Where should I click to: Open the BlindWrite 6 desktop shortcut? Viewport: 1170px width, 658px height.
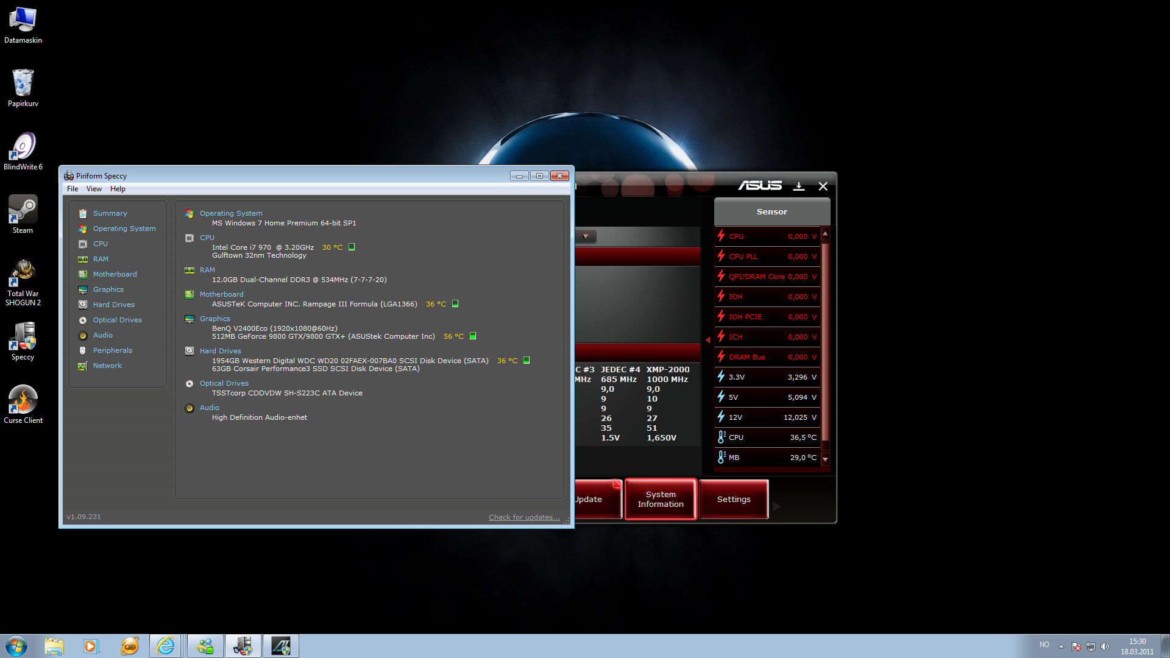click(x=23, y=150)
